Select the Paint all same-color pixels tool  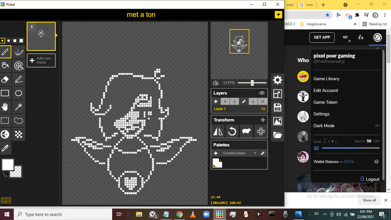click(19, 66)
